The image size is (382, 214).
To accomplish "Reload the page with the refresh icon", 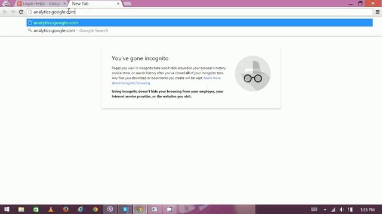I will click(x=21, y=12).
